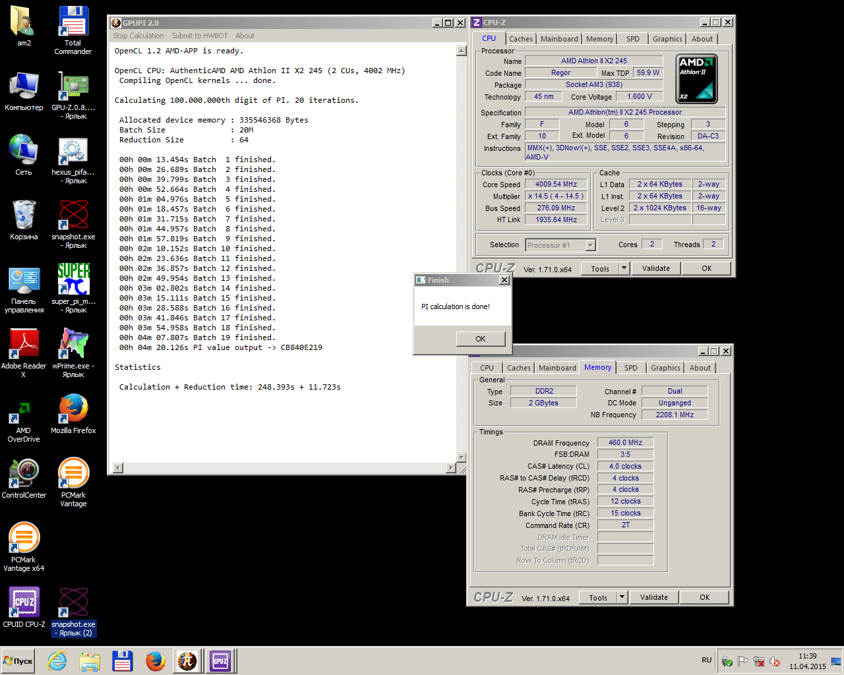The height and width of the screenshot is (675, 844).
Task: Open Панель управления desktop icon
Action: (x=24, y=289)
